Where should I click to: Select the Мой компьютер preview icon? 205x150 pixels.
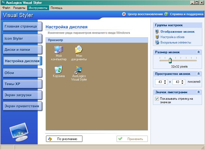click(59, 49)
